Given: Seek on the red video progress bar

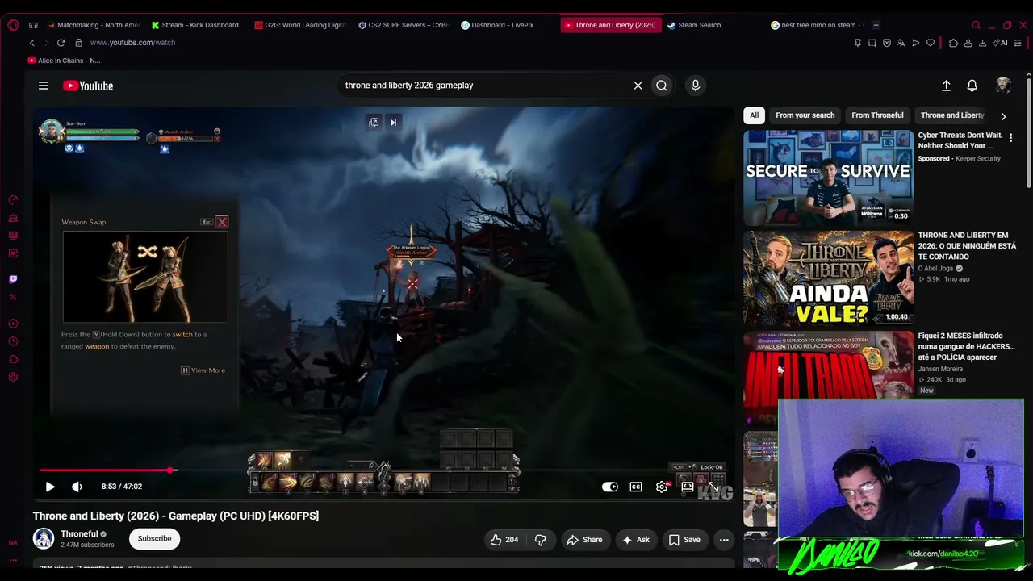Looking at the screenshot, I should pos(384,470).
